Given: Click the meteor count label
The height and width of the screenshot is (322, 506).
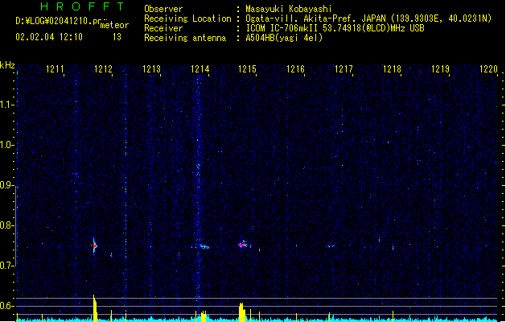Looking at the screenshot, I should pyautogui.click(x=114, y=25).
